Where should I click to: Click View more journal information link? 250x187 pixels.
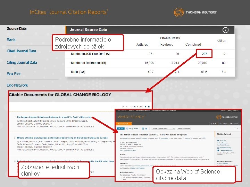coord(128,150)
